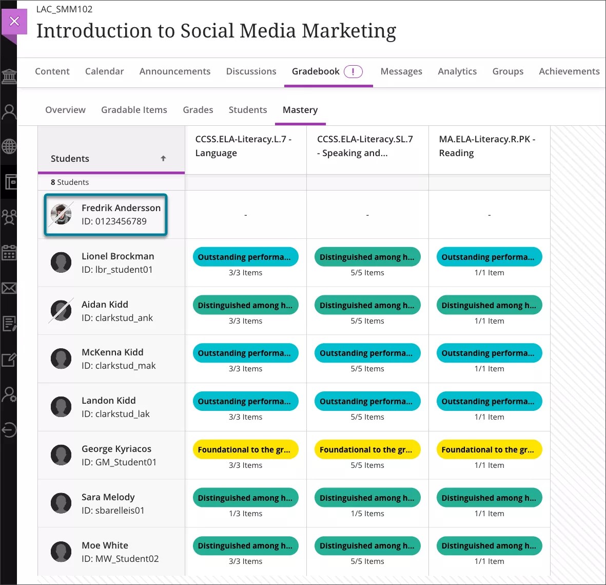606x585 pixels.
Task: Toggle sort order on the Students column
Action: click(x=163, y=159)
